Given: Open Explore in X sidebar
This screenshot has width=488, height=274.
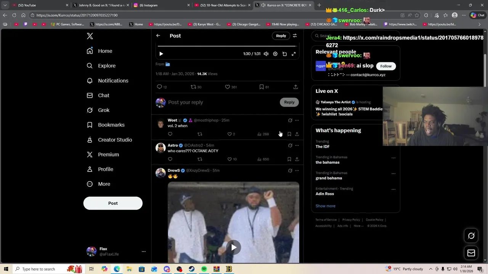Looking at the screenshot, I should pos(101,66).
